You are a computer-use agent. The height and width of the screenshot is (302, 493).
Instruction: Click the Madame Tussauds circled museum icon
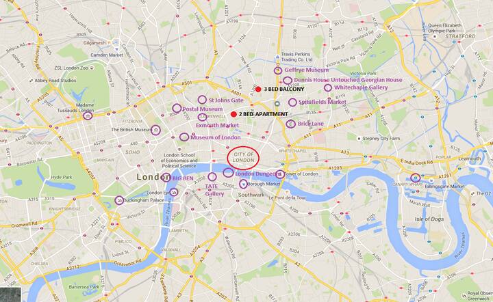tap(88, 116)
